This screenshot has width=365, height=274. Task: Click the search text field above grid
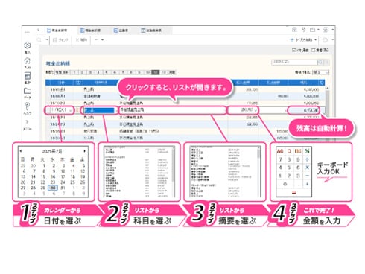click(294, 62)
